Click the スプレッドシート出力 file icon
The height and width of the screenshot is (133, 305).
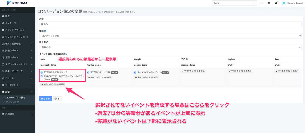pos(3,64)
